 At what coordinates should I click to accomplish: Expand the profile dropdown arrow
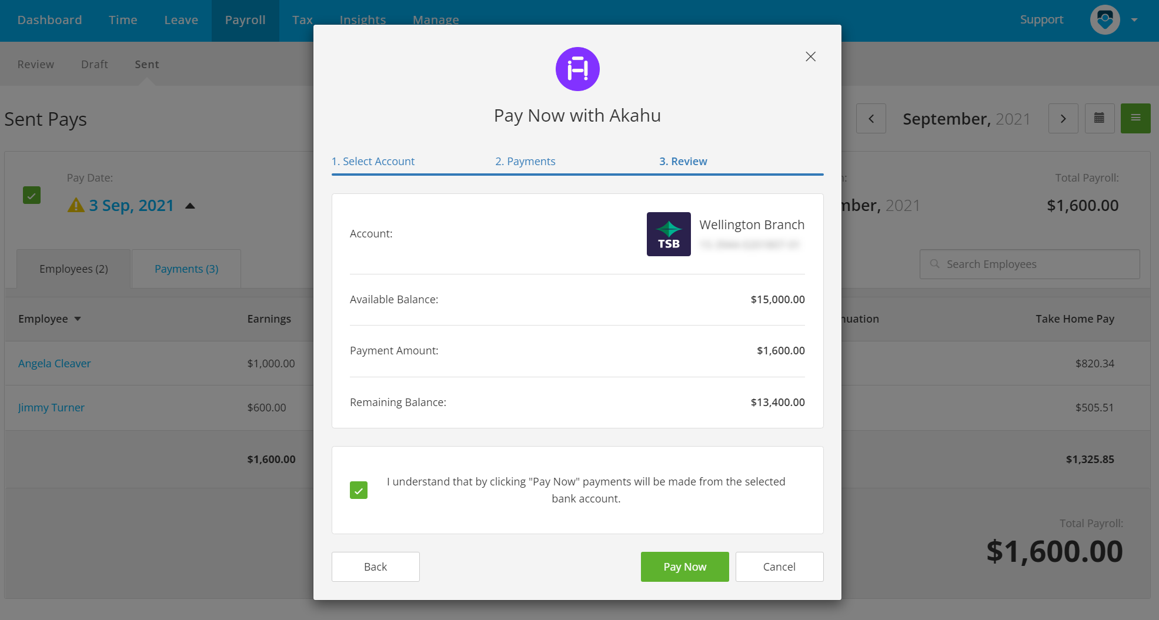[1134, 20]
